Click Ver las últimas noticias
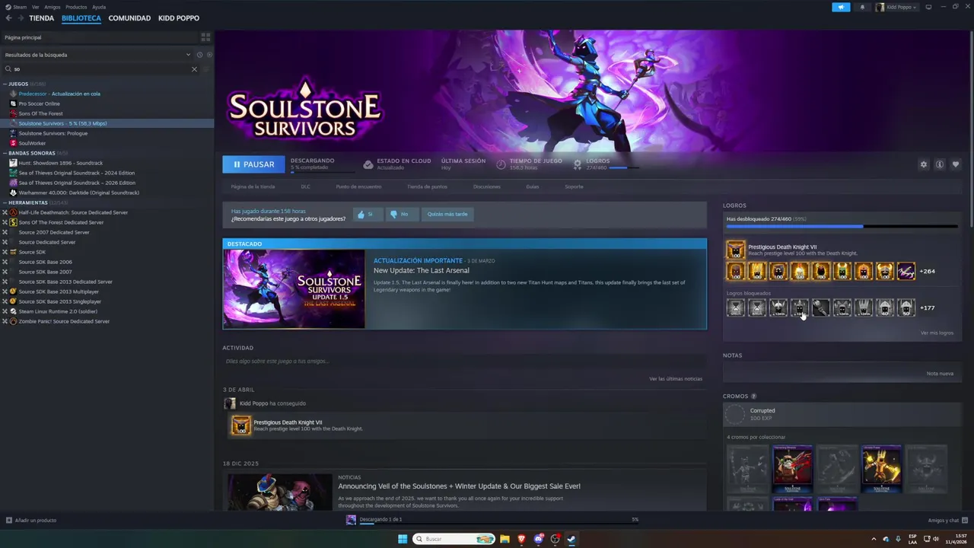 pyautogui.click(x=676, y=378)
